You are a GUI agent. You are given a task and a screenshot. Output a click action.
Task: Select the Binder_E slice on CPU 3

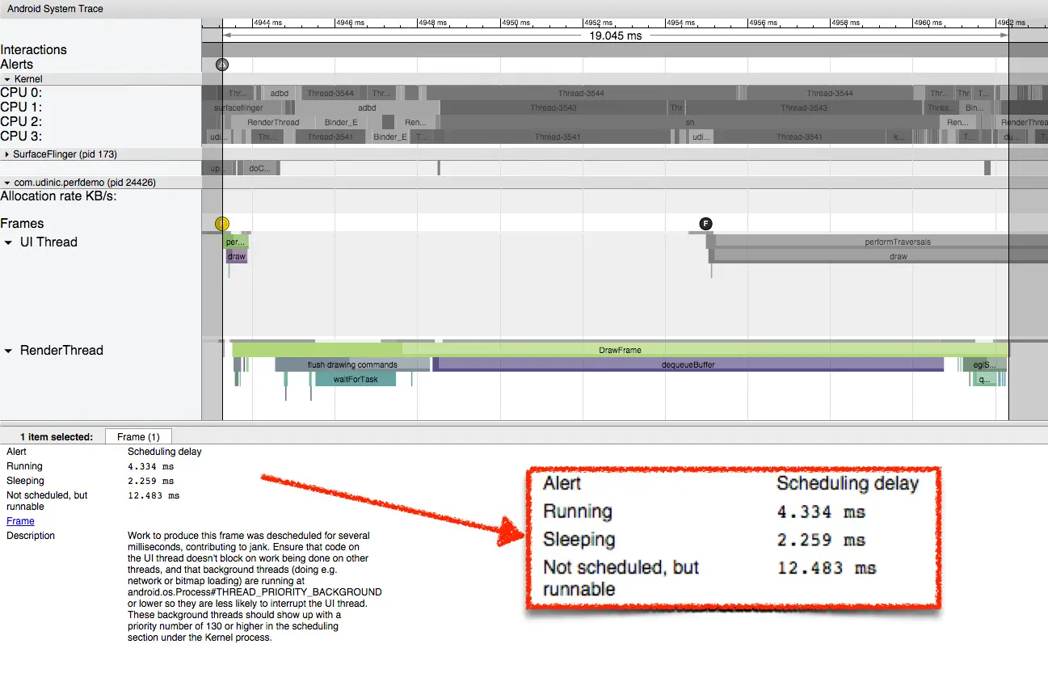(390, 137)
